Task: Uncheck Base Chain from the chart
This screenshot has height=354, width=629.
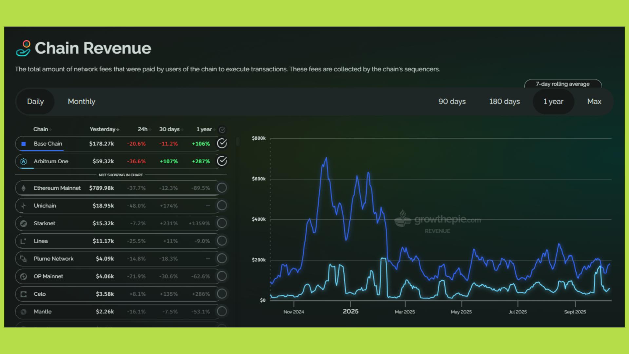Action: [x=222, y=144]
